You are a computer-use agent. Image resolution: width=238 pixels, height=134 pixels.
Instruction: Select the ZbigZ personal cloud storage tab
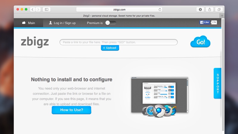(x=117, y=16)
